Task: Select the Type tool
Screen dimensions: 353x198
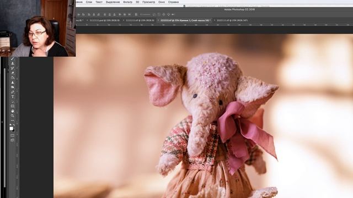Action: click(x=13, y=97)
